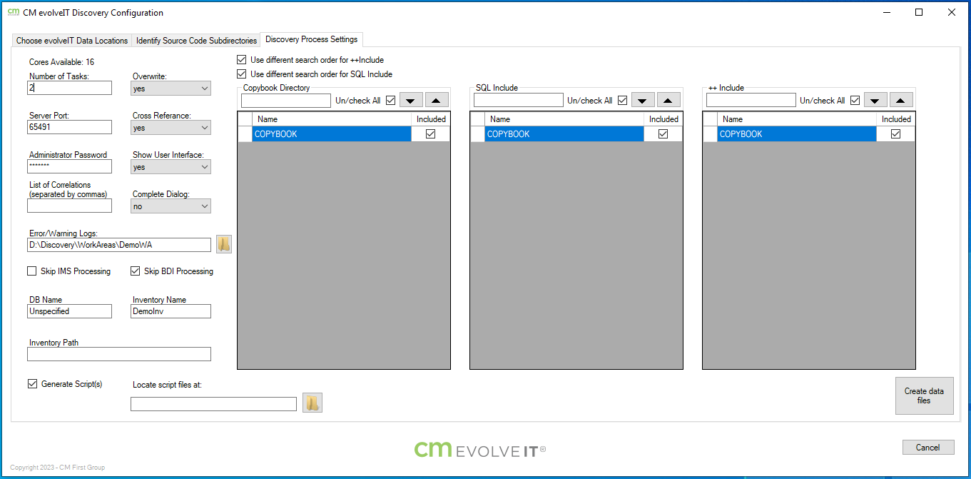This screenshot has width=971, height=479.
Task: Select COPYBOOK row in ++ Include list
Action: (797, 134)
